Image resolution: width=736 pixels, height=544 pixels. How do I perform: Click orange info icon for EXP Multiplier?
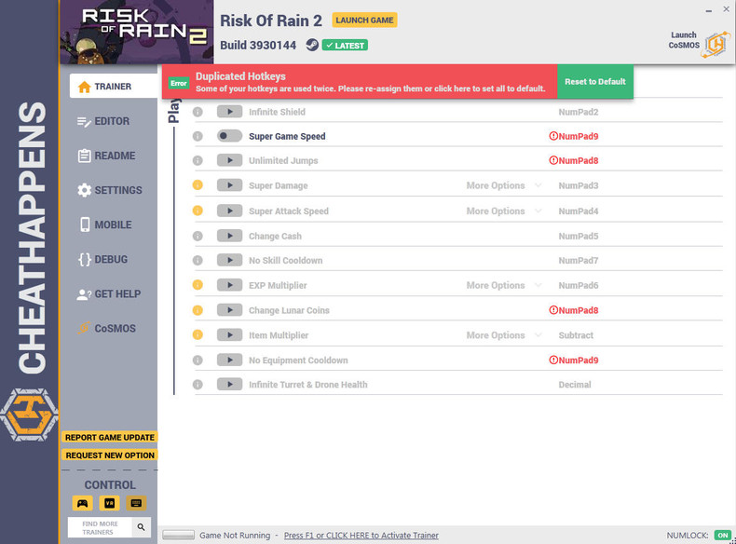[198, 285]
